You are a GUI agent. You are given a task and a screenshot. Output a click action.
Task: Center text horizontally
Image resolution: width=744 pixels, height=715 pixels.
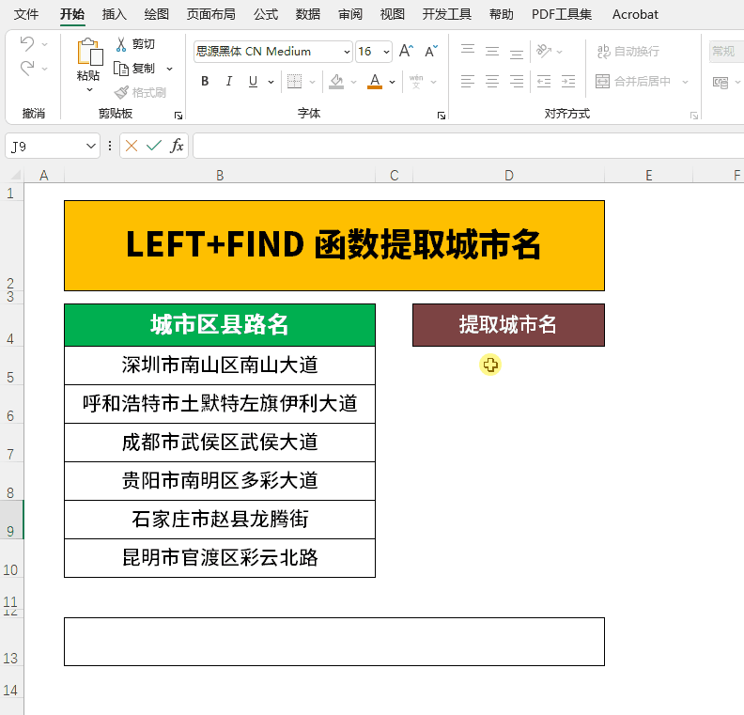(x=492, y=82)
